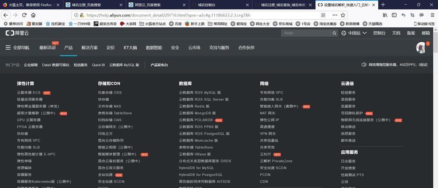Open 邮箱 link in top bar

tap(426, 33)
